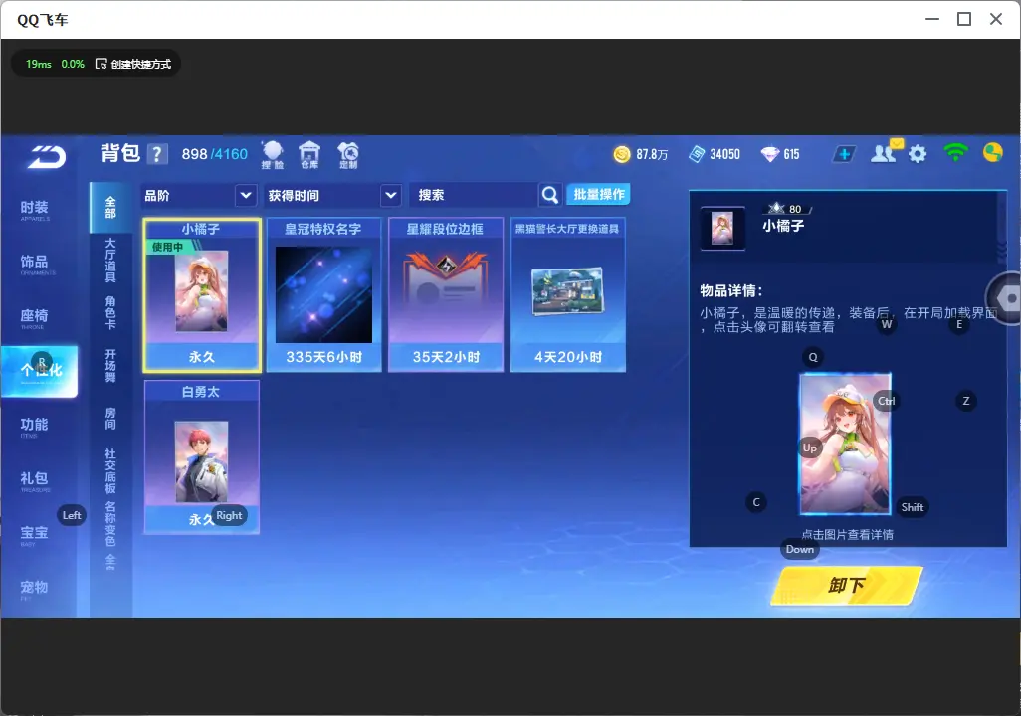Open the 时装 apparel category

coord(35,210)
